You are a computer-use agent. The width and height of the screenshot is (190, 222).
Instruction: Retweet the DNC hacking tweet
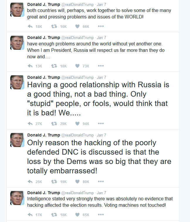(54, 182)
